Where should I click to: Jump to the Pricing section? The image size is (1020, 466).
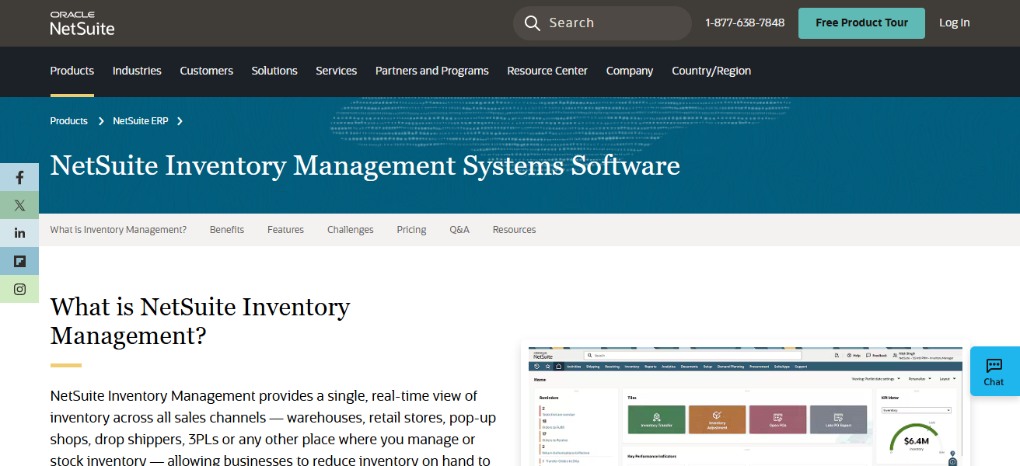pyautogui.click(x=411, y=230)
